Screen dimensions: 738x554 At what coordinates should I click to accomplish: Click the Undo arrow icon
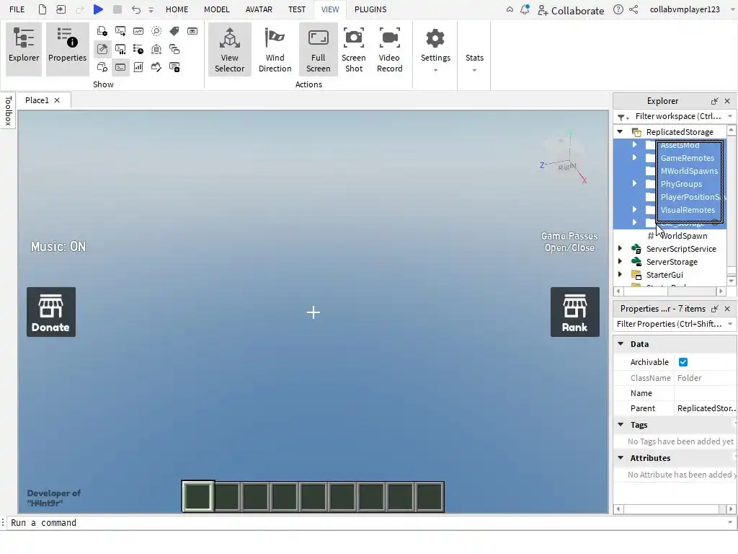tap(136, 9)
